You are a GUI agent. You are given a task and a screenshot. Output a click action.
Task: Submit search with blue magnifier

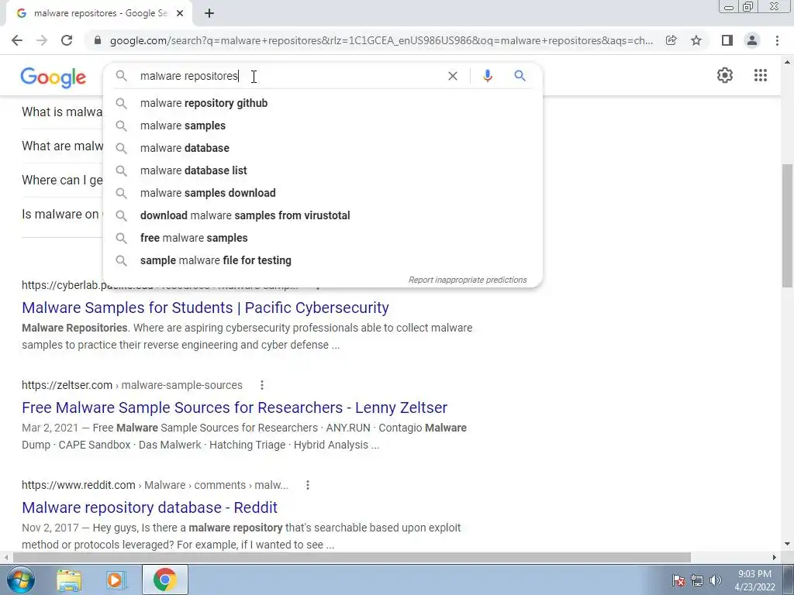tap(520, 76)
